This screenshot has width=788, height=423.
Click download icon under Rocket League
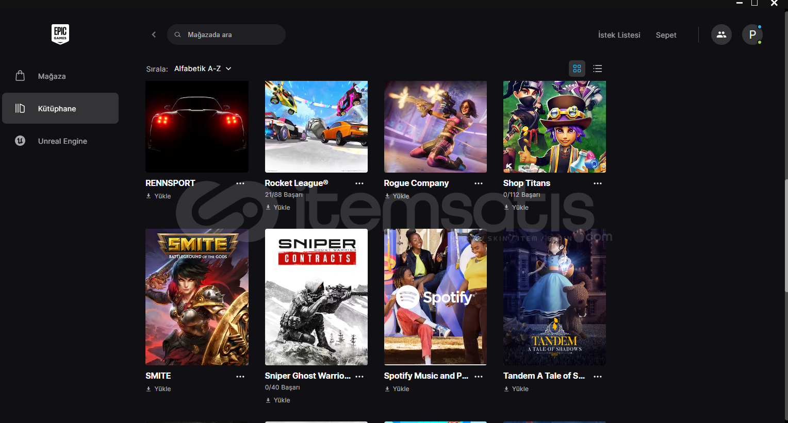(x=268, y=207)
